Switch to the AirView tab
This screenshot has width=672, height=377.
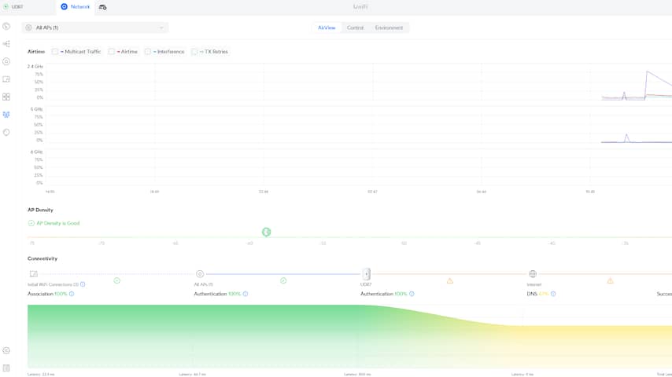(327, 27)
